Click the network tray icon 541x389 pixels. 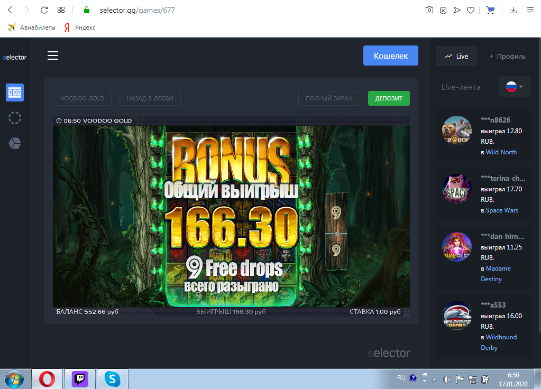473,379
